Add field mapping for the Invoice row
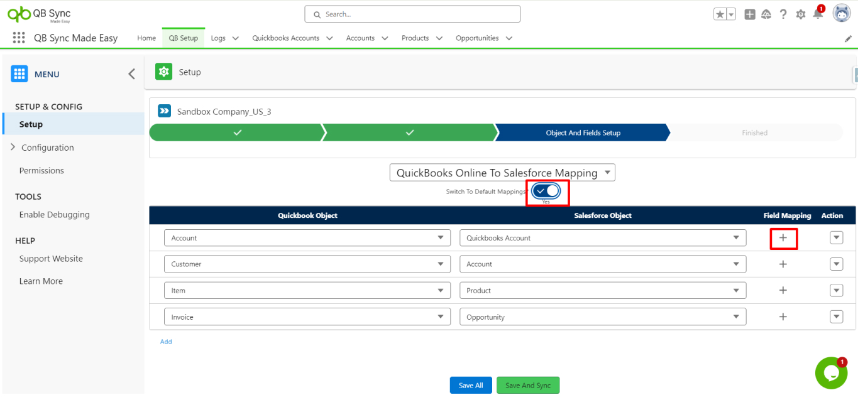 coord(783,317)
